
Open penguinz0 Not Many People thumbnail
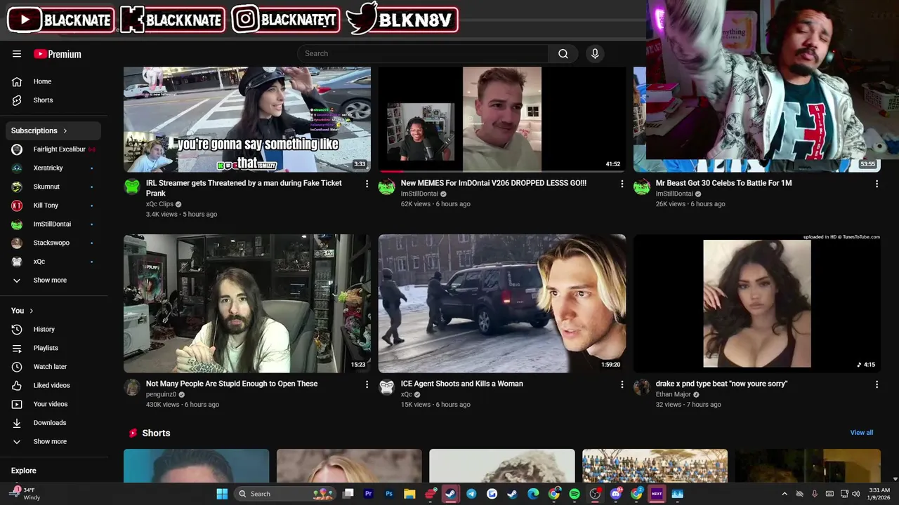coord(247,304)
